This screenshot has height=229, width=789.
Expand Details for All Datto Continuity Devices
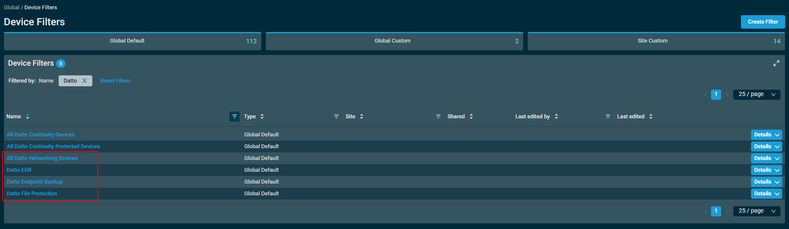[x=766, y=135]
